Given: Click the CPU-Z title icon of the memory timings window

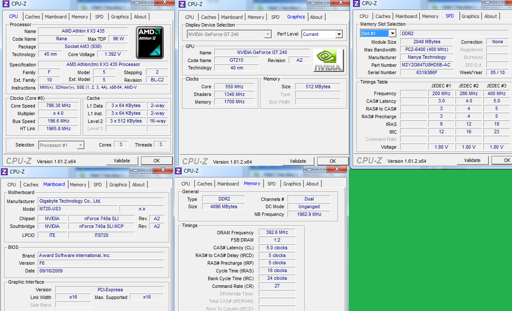Looking at the screenshot, I should 178,170.
